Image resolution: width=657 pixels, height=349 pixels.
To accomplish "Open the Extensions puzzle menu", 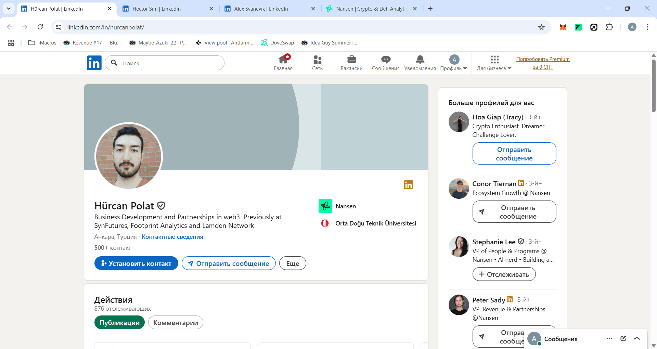I will pos(609,27).
